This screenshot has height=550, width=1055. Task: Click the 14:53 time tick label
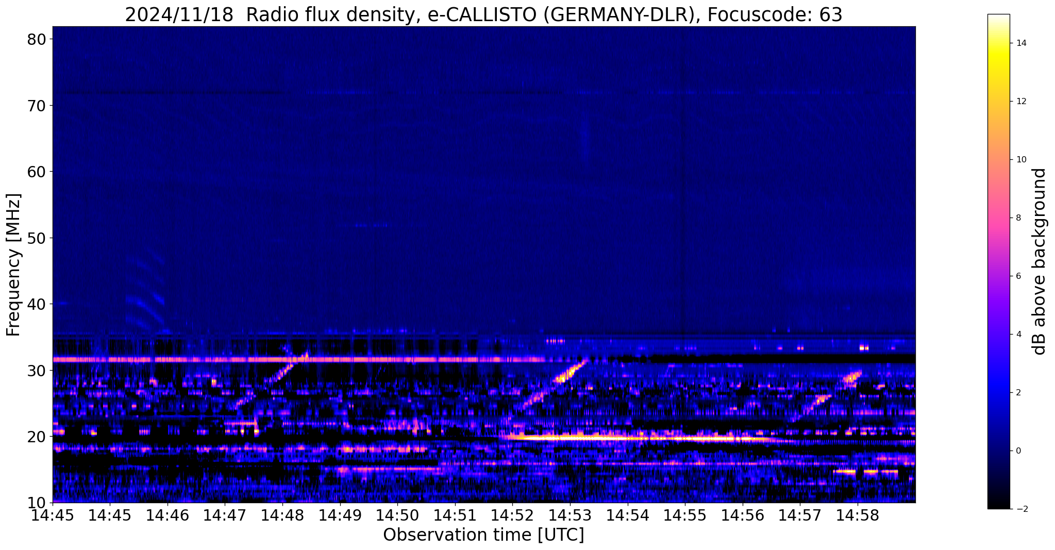[x=570, y=515]
